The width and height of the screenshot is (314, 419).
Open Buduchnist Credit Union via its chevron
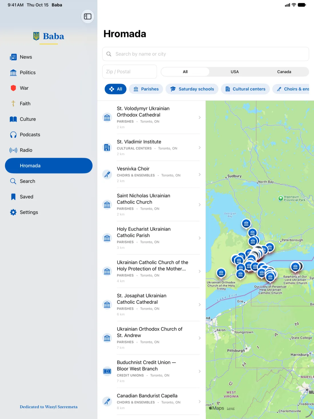200,371
